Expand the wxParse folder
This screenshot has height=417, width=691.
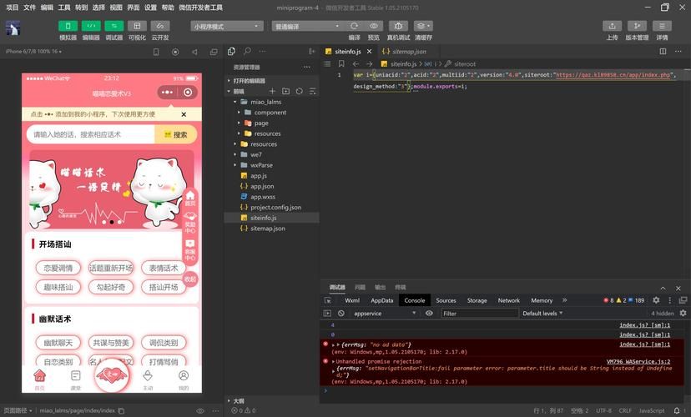coord(261,165)
